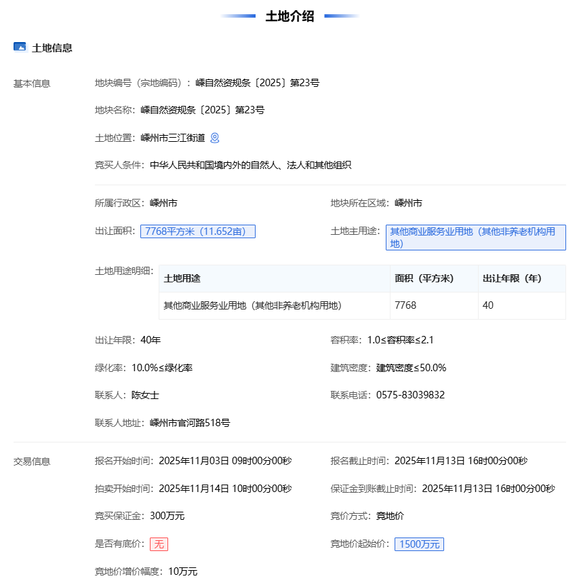
Task: Click the 土地信息 section icon
Action: 20,48
